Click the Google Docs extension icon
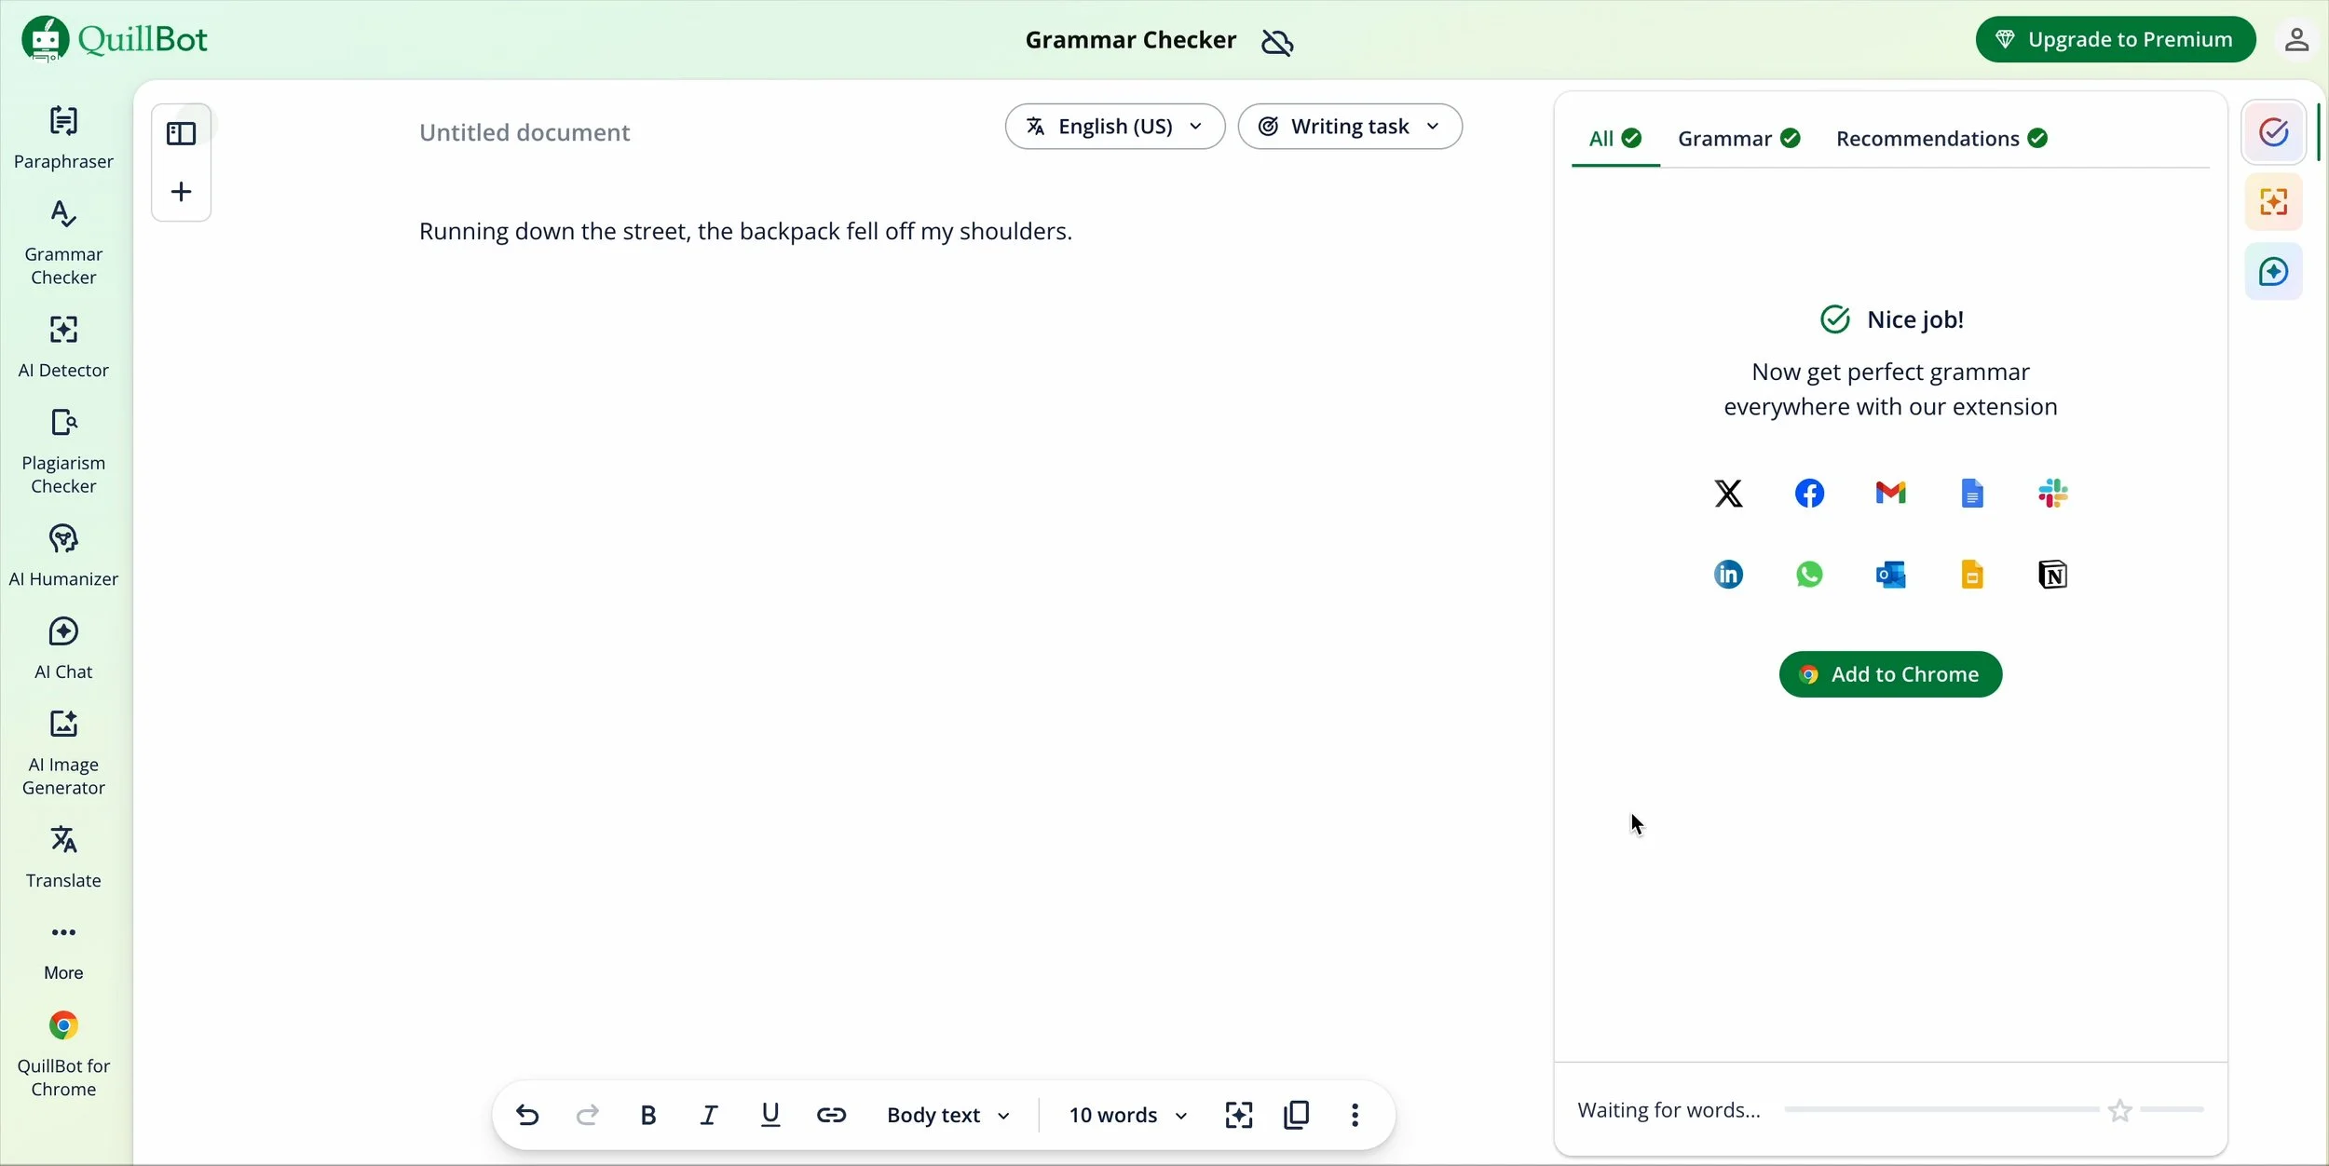This screenshot has height=1166, width=2329. [x=1972, y=494]
